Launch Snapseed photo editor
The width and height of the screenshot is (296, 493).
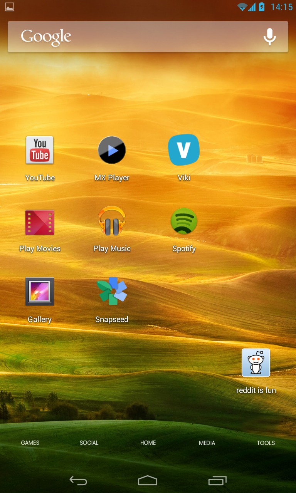tap(112, 291)
